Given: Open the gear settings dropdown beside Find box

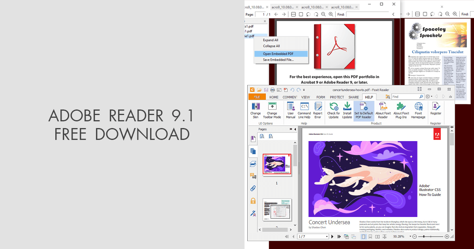Looking at the screenshot, I should (x=428, y=97).
